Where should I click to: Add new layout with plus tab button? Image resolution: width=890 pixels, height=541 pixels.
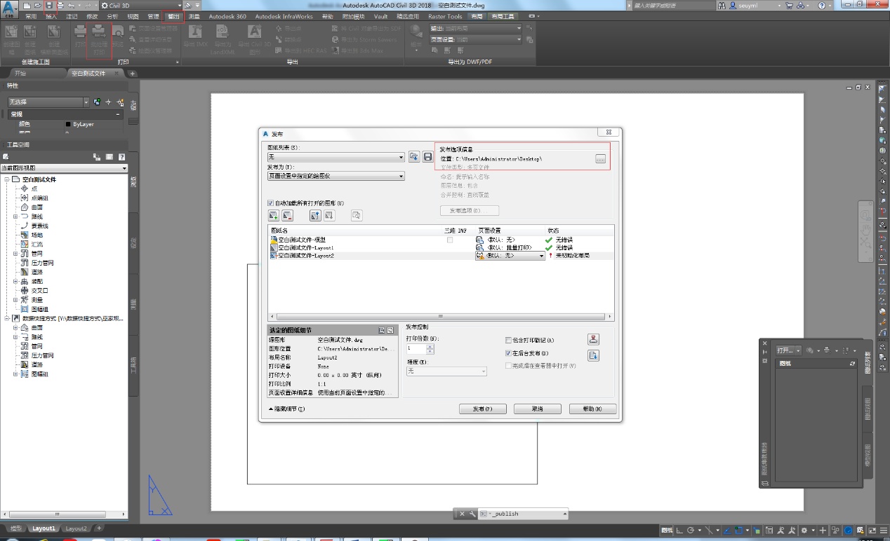99,528
